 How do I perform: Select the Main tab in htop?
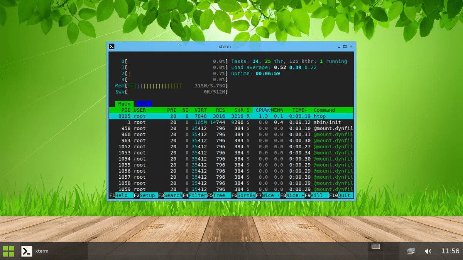[x=124, y=104]
